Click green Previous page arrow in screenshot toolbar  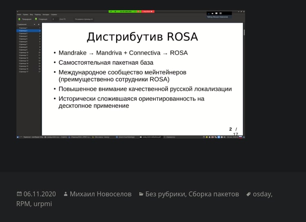tap(19, 19)
